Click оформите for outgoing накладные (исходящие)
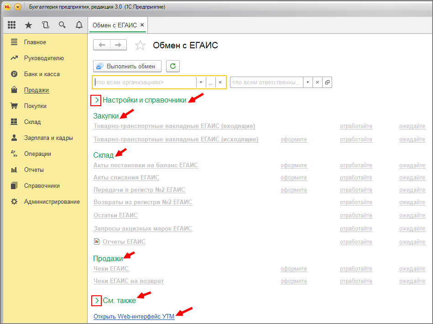Viewport: 433px width, 324px height. click(x=294, y=139)
